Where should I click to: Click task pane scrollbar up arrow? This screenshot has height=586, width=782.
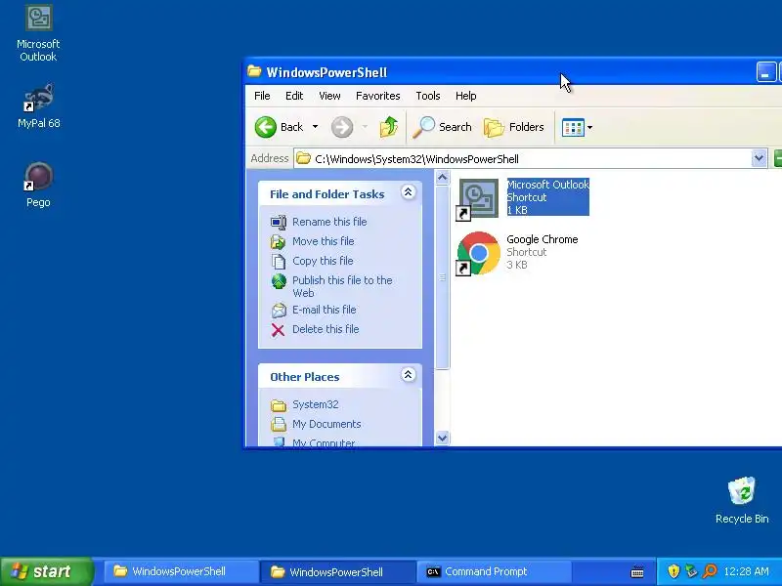[x=443, y=178]
